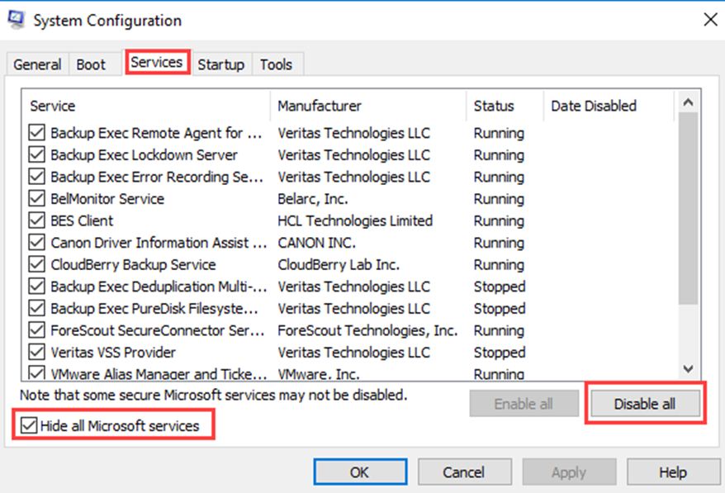Click the Disable all button
The image size is (725, 493).
pyautogui.click(x=645, y=404)
